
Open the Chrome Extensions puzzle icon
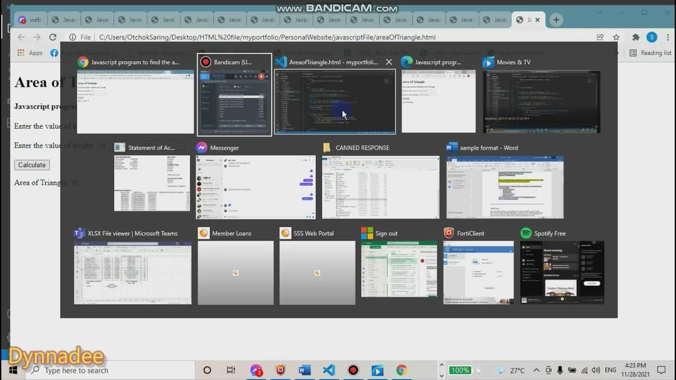coord(636,37)
